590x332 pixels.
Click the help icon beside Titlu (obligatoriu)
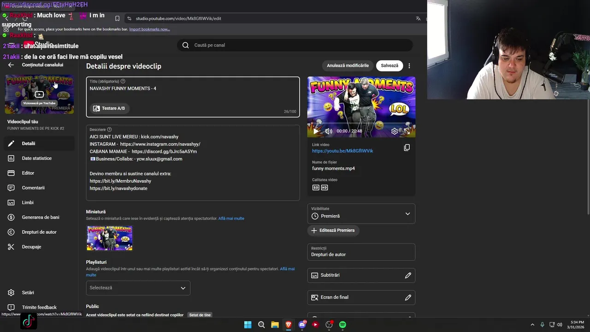click(x=123, y=81)
